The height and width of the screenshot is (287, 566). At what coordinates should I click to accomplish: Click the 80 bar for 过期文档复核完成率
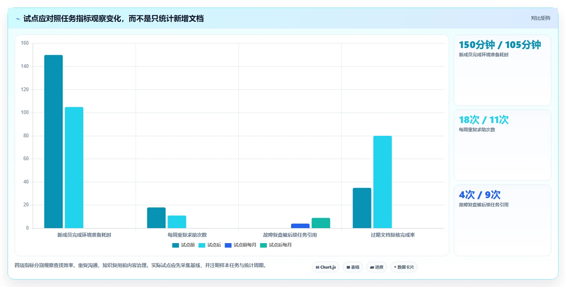click(x=382, y=182)
